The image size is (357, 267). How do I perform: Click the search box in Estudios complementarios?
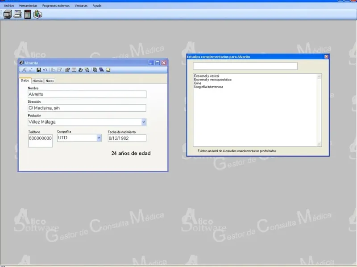pos(245,66)
